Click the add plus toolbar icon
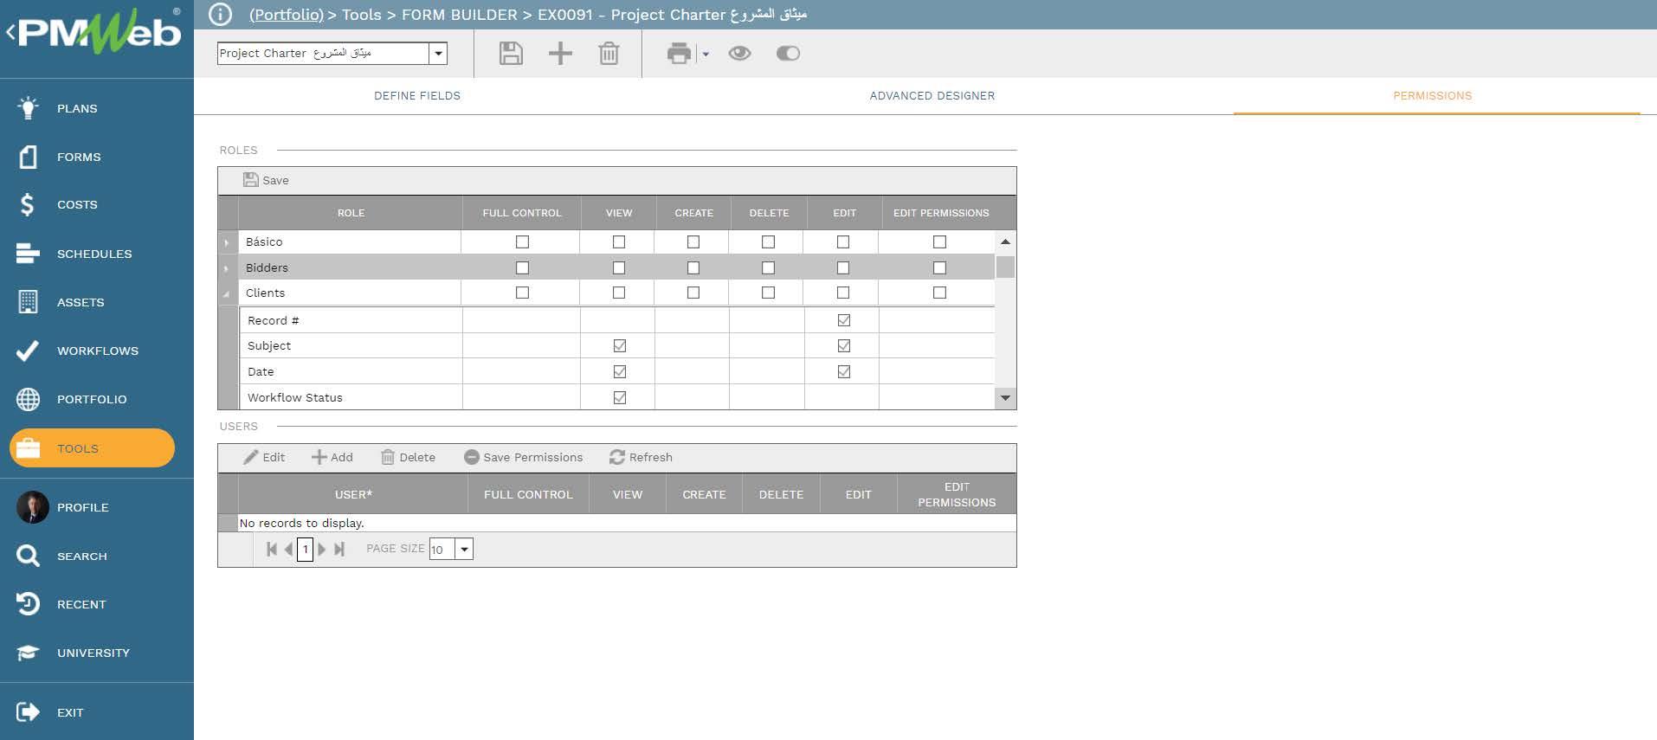Viewport: 1657px width, 740px height. [x=560, y=54]
